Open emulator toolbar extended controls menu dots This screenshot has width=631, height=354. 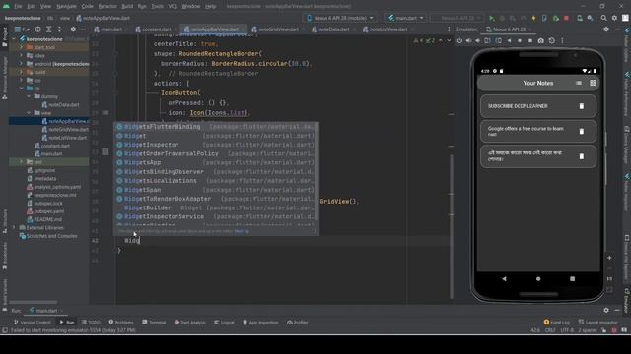coord(562,41)
